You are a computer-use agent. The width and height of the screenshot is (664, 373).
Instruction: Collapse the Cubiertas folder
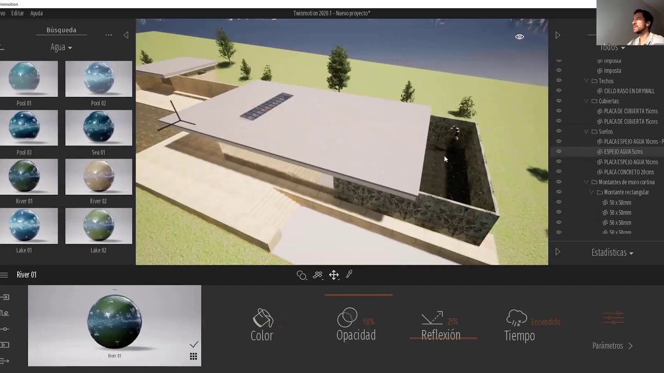(586, 101)
